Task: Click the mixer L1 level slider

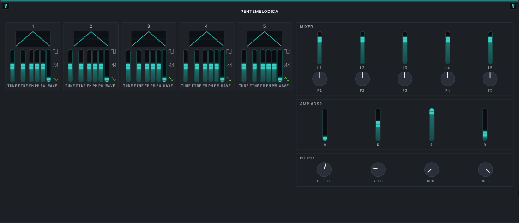Action: click(x=320, y=48)
